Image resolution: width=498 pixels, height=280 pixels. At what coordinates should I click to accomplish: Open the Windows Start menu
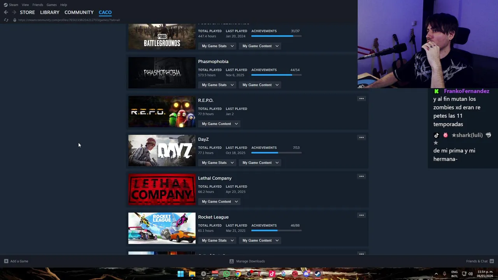181,274
